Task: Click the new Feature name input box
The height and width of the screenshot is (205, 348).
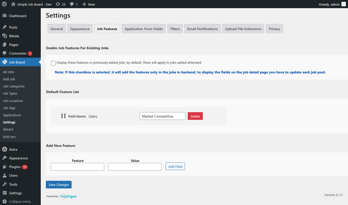Action: [x=77, y=167]
